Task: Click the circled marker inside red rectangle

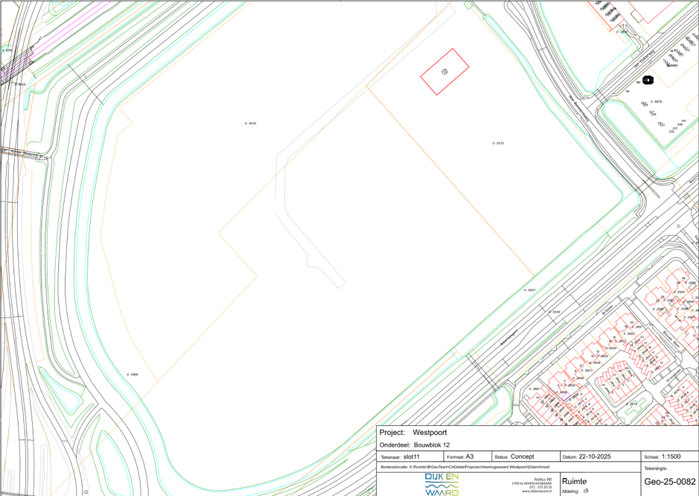Action: pos(444,71)
